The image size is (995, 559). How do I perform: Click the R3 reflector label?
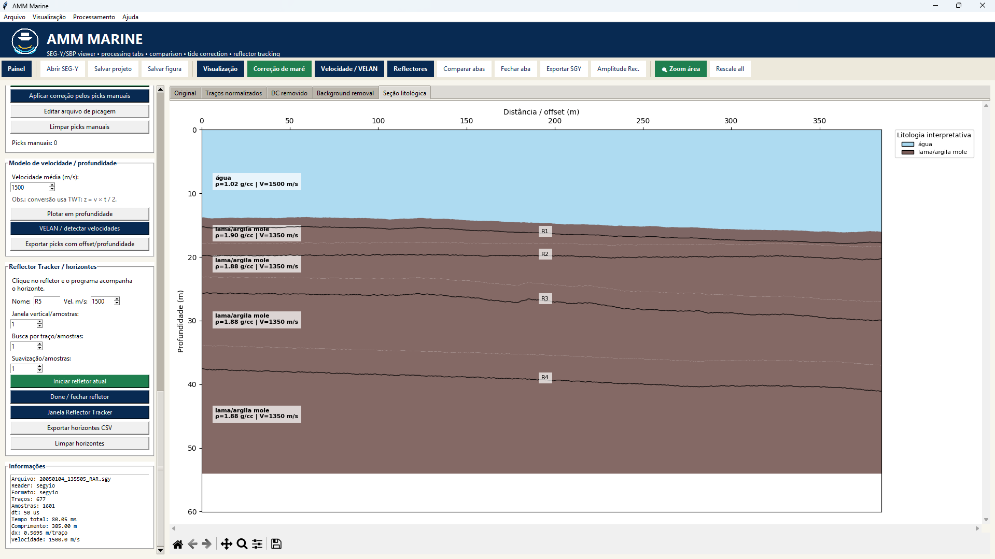click(x=545, y=299)
